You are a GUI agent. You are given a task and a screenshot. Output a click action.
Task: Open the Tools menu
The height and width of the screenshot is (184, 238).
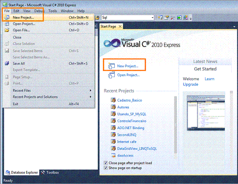53,11
